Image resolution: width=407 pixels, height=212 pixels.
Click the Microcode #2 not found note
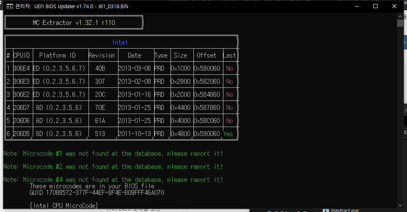coord(113,167)
